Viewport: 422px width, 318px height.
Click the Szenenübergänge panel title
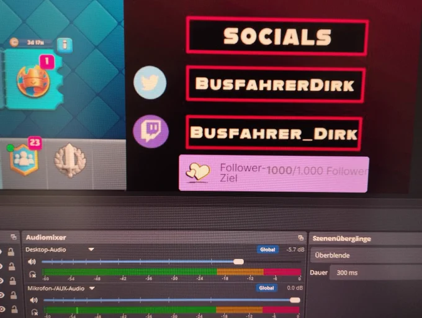pyautogui.click(x=342, y=238)
